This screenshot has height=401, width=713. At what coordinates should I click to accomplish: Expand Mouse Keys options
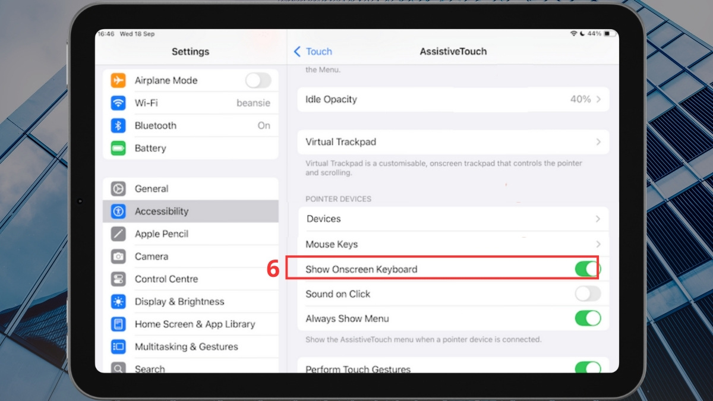452,244
